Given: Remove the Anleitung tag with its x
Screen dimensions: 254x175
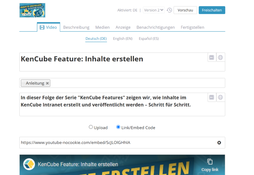Looking at the screenshot, I should 47,83.
